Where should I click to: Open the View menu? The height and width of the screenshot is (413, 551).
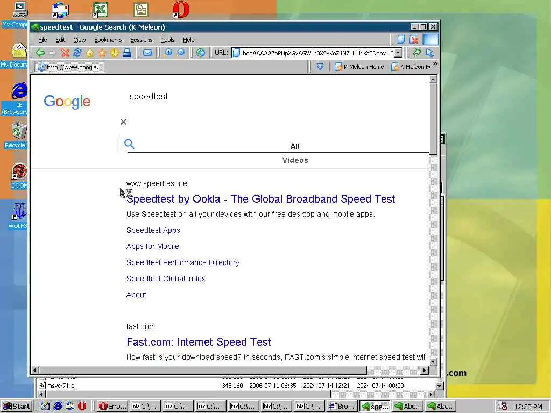click(80, 40)
